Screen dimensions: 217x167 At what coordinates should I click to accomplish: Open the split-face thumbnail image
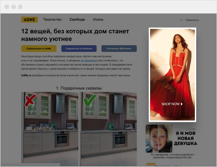click(x=159, y=139)
